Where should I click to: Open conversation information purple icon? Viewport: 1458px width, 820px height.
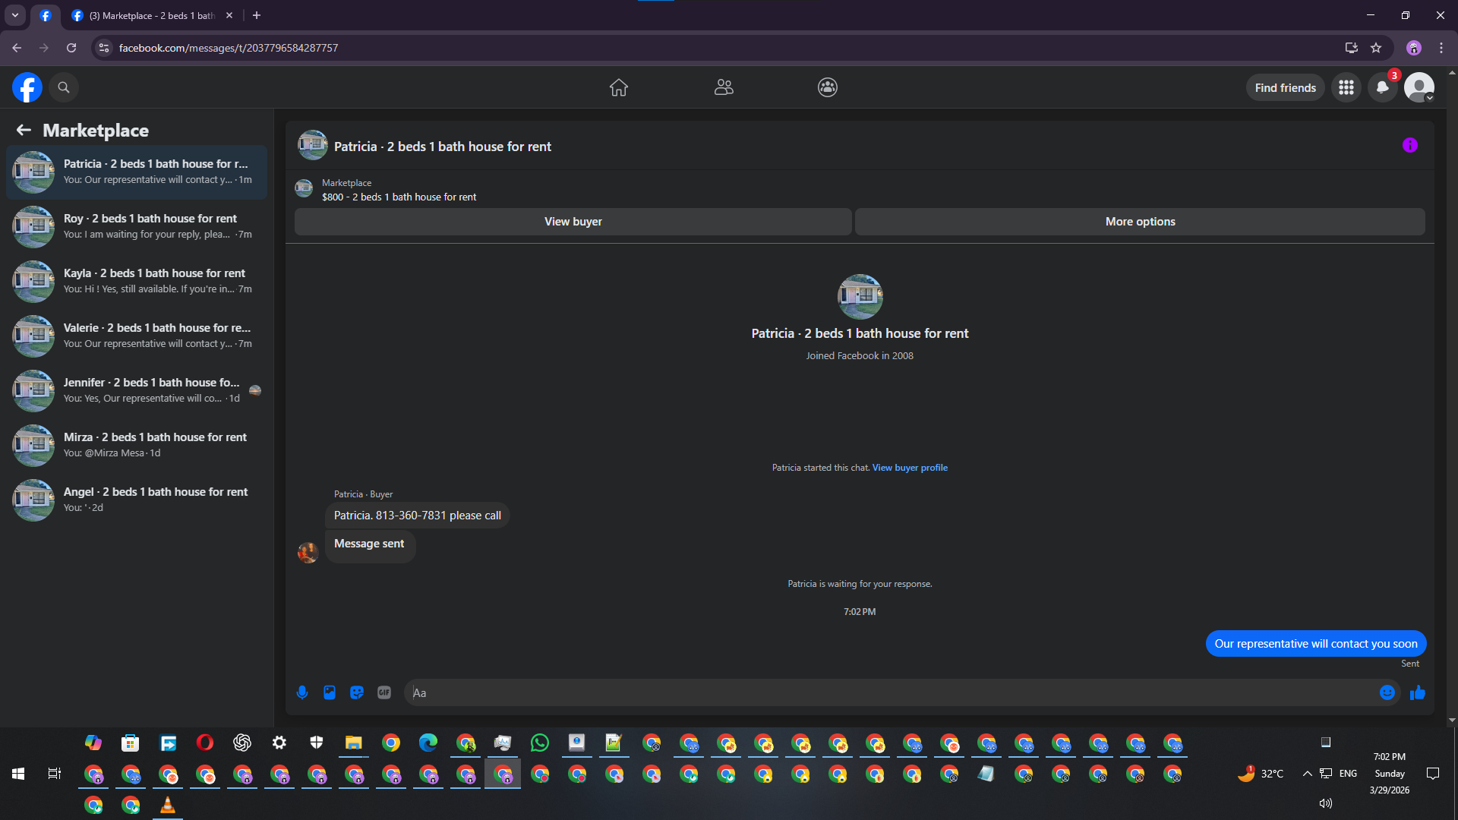(1410, 146)
